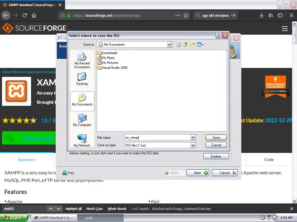
Task: Toggle the Firefox sidebar view
Action: (x=280, y=16)
